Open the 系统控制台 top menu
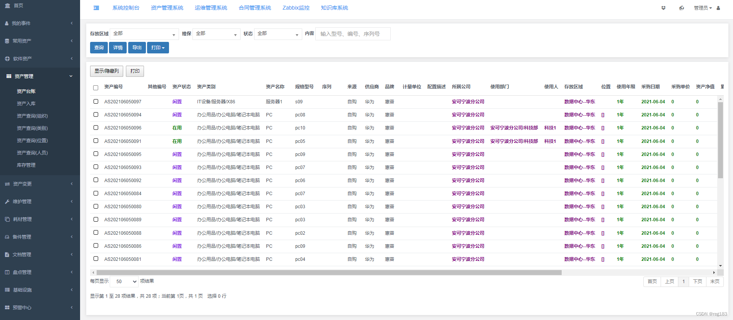733x320 pixels. pyautogui.click(x=126, y=8)
